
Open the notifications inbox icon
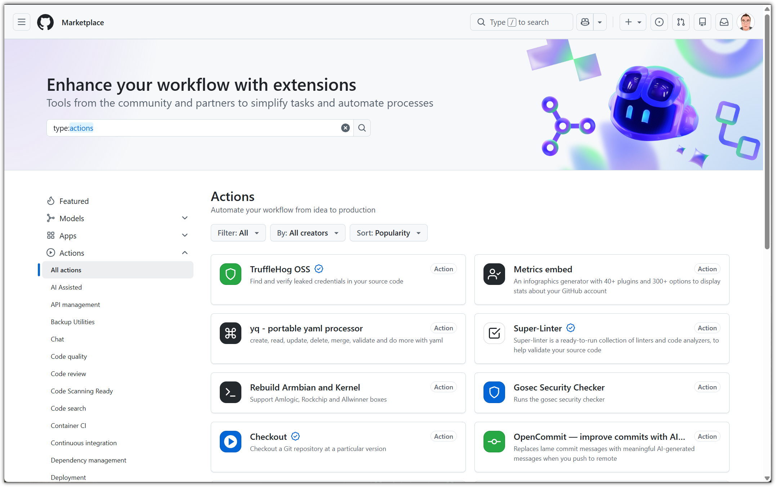(724, 22)
